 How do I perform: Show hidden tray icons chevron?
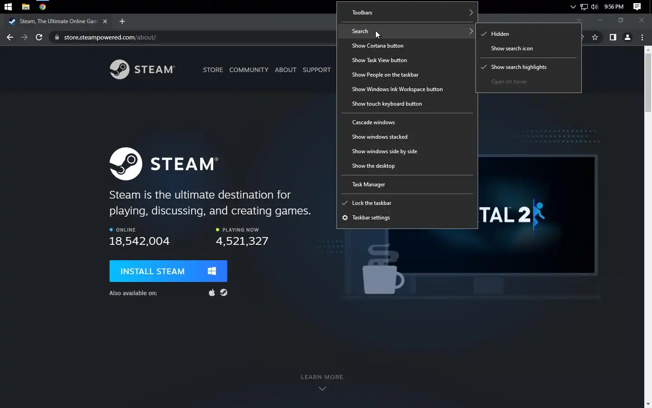573,7
